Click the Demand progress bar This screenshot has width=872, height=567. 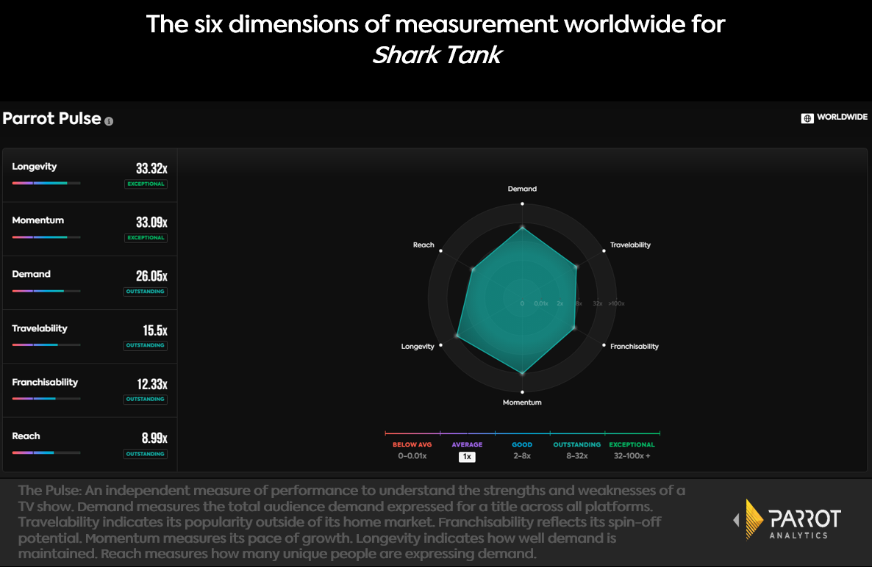point(46,291)
